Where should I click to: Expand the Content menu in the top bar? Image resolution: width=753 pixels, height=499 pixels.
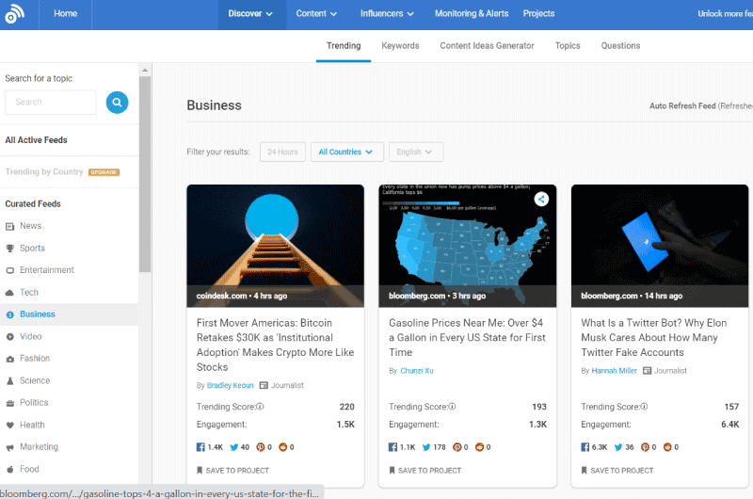point(316,14)
